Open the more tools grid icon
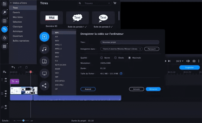 [4, 46]
